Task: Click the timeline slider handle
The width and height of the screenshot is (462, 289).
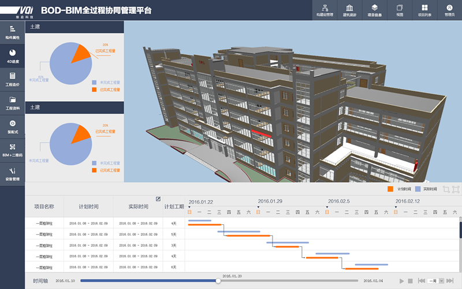Action: 218,280
